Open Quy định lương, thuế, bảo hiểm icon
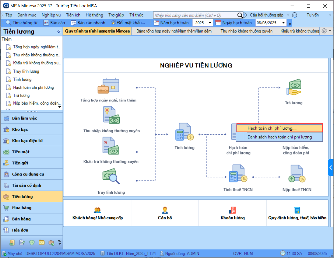 point(297,210)
